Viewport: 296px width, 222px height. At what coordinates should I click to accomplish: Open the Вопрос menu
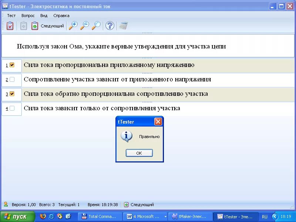click(x=28, y=16)
